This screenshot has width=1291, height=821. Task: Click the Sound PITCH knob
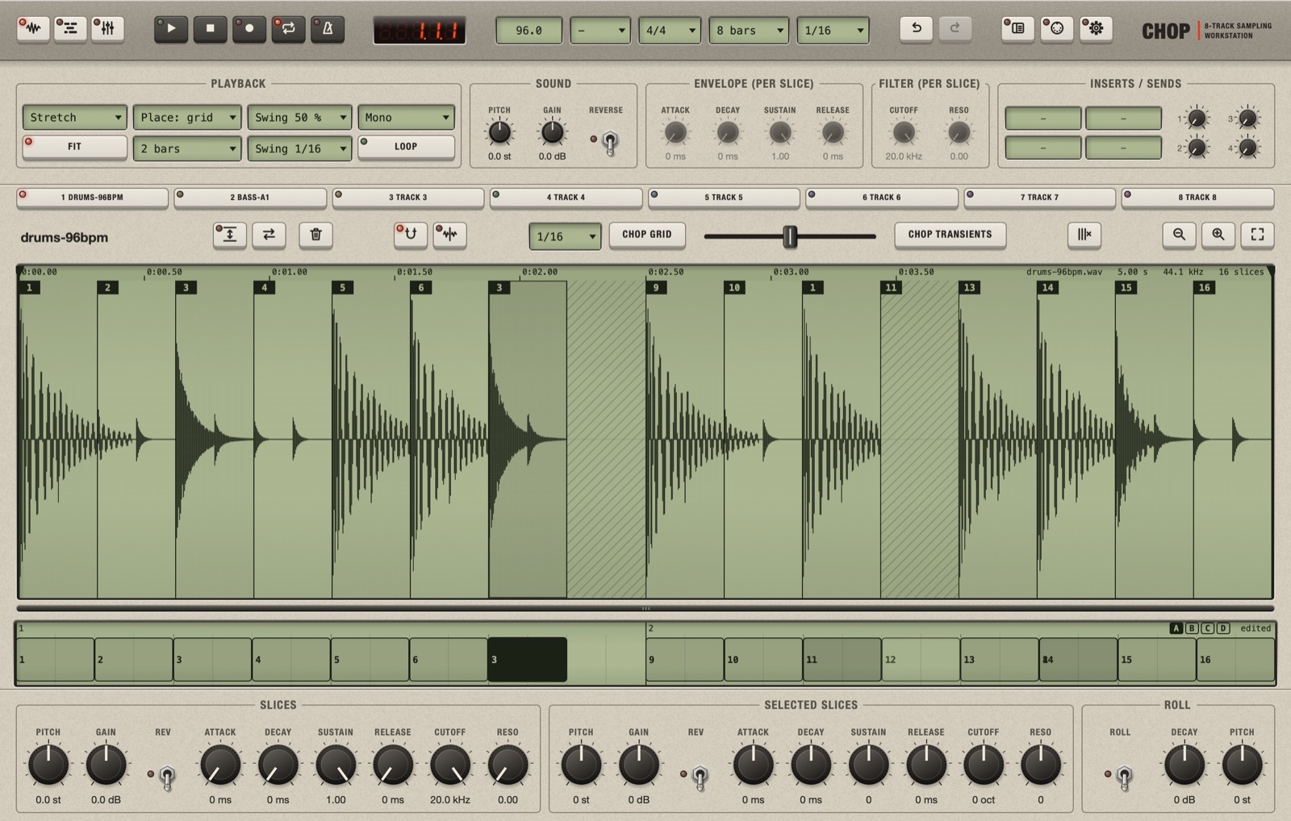[499, 132]
